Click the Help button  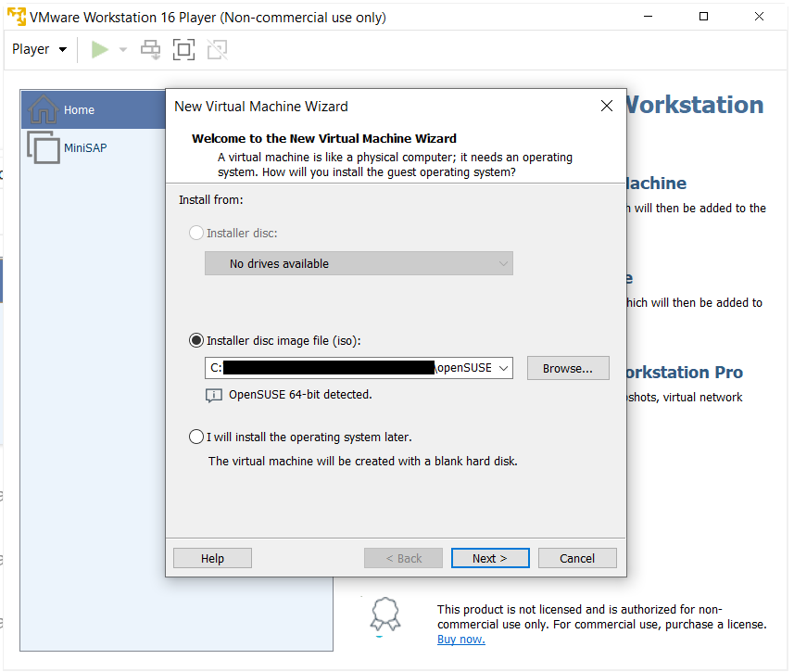point(212,559)
